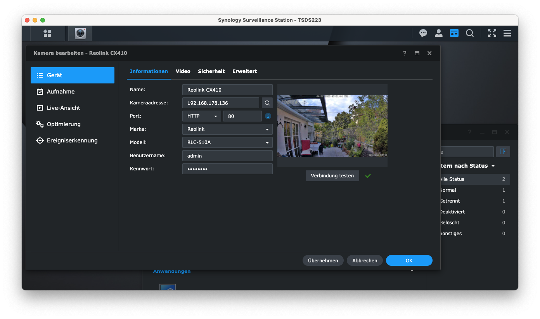This screenshot has height=319, width=540.
Task: Click the Verbindung testen button
Action: (x=332, y=176)
